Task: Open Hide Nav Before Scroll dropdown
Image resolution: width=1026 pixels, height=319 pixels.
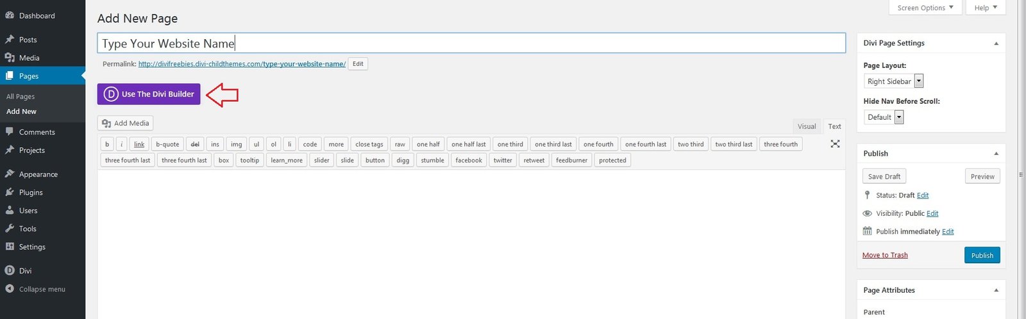Action: tap(884, 117)
